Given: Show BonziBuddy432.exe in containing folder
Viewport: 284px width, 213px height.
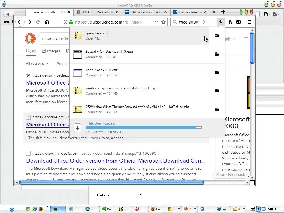Looking at the screenshot, I should (217, 72).
